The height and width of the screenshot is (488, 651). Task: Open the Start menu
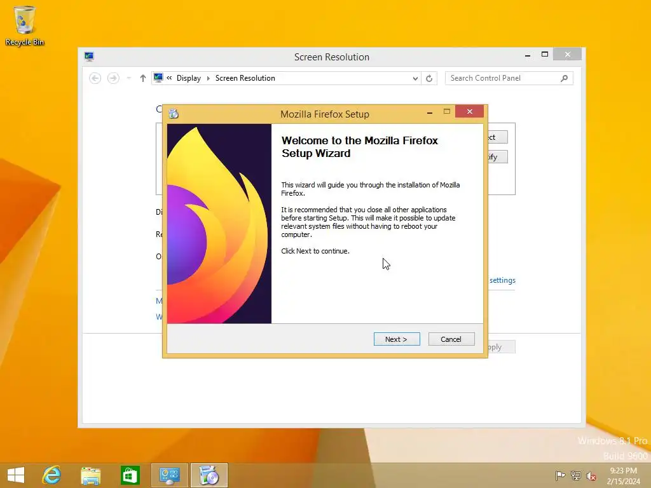[x=16, y=475]
